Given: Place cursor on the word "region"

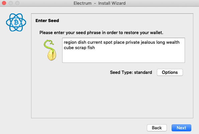Looking at the screenshot, I should [x=70, y=42].
